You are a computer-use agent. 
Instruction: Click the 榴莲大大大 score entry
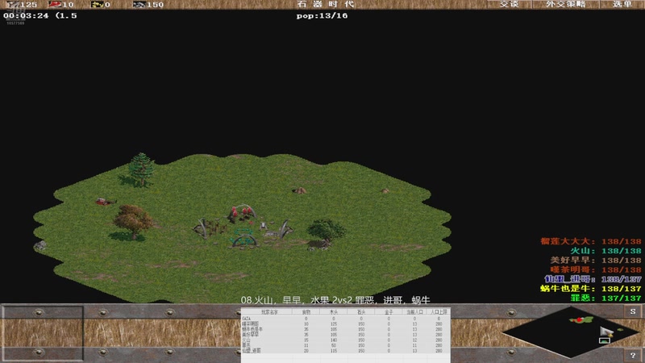click(x=591, y=241)
